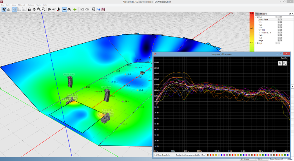This screenshot has height=161, width=294.
Task: Open the Edit menu
Action: coord(8,5)
